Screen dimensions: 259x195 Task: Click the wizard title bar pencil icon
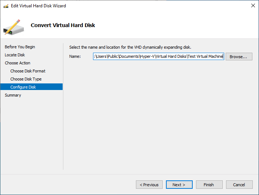click(x=6, y=6)
